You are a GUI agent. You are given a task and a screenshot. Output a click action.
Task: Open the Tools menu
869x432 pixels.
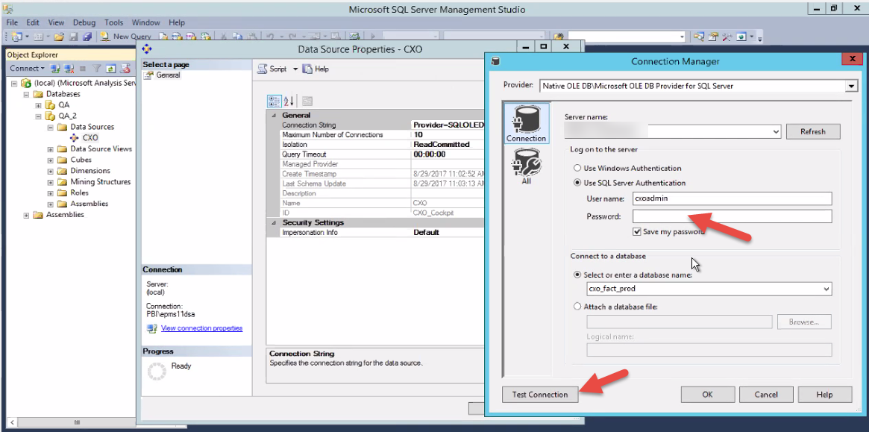[x=113, y=22]
